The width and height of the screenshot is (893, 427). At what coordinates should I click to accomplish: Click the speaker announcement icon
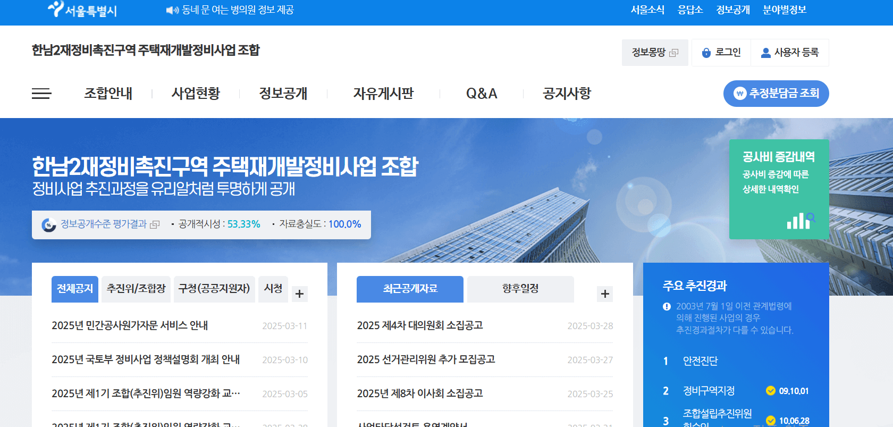click(172, 10)
